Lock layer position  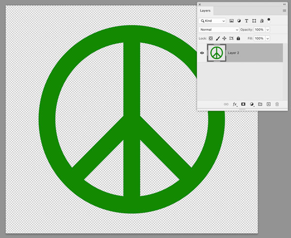click(x=225, y=38)
